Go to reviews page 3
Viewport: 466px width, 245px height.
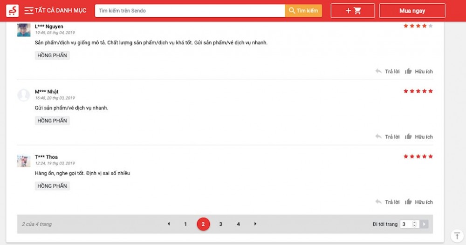[220, 224]
